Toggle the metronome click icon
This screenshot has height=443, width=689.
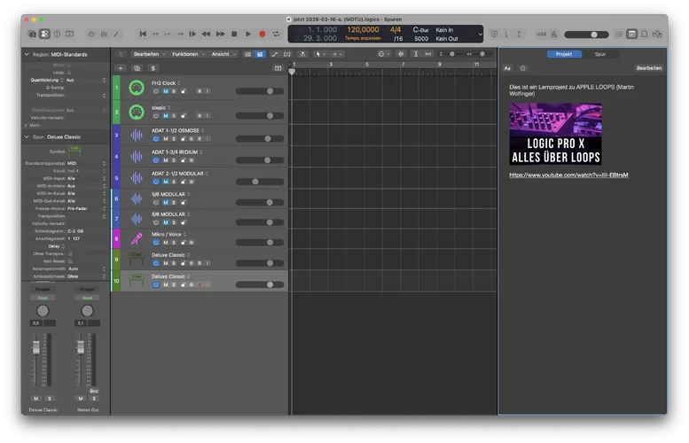(x=553, y=34)
